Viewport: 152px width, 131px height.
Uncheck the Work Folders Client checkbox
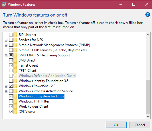coord(11,107)
